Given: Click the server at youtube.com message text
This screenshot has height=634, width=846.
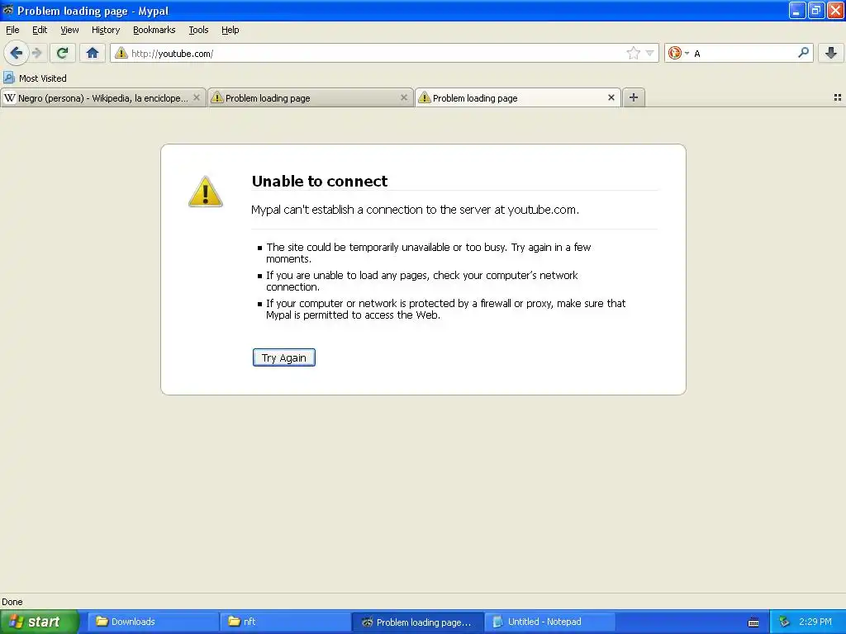Looking at the screenshot, I should (x=415, y=210).
